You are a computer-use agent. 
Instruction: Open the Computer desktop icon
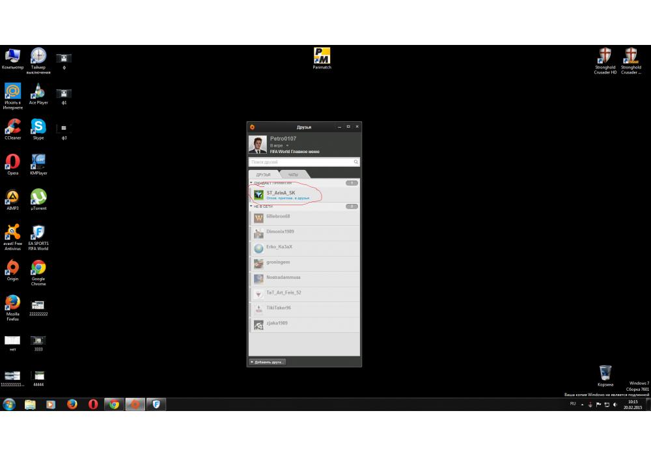click(12, 59)
